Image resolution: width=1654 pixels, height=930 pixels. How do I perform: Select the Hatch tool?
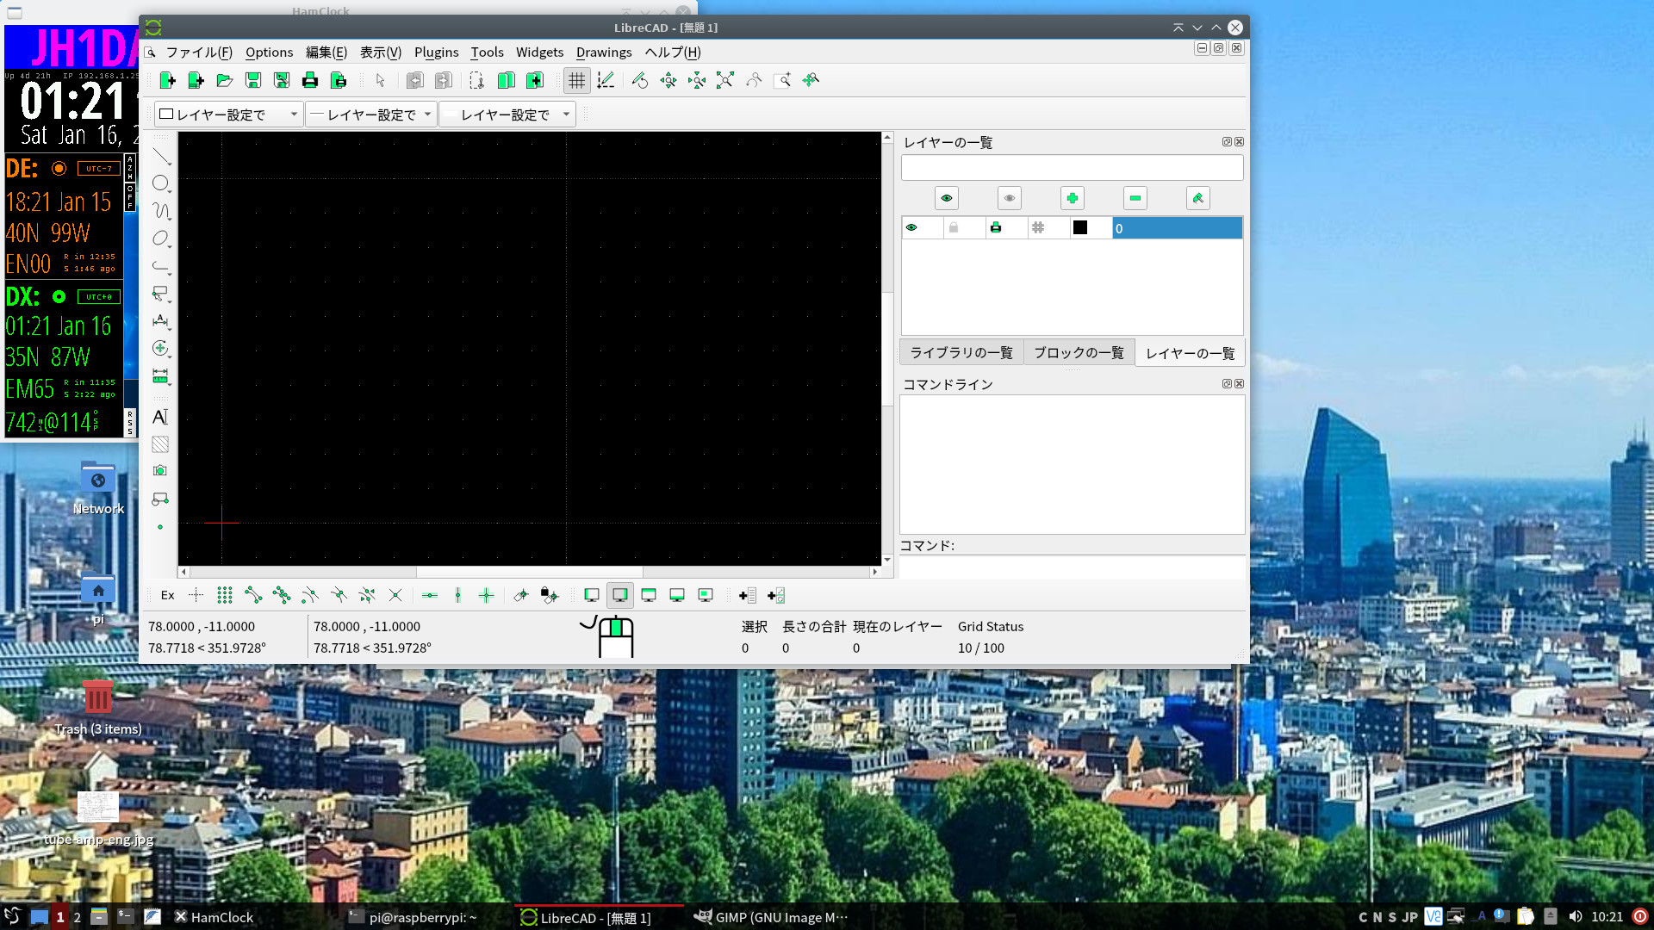click(160, 444)
